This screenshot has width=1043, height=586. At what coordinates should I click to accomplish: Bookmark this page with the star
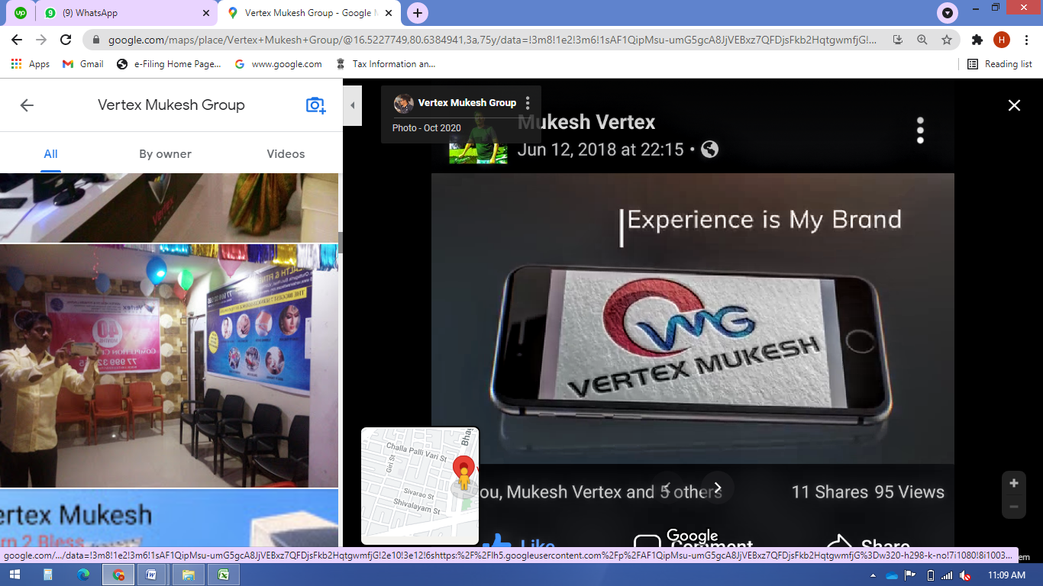click(x=947, y=40)
